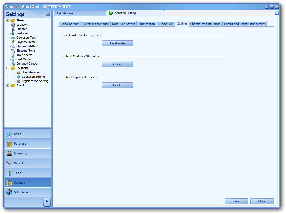Select Cost Center tree label
This screenshot has width=286, height=214.
pyautogui.click(x=24, y=59)
